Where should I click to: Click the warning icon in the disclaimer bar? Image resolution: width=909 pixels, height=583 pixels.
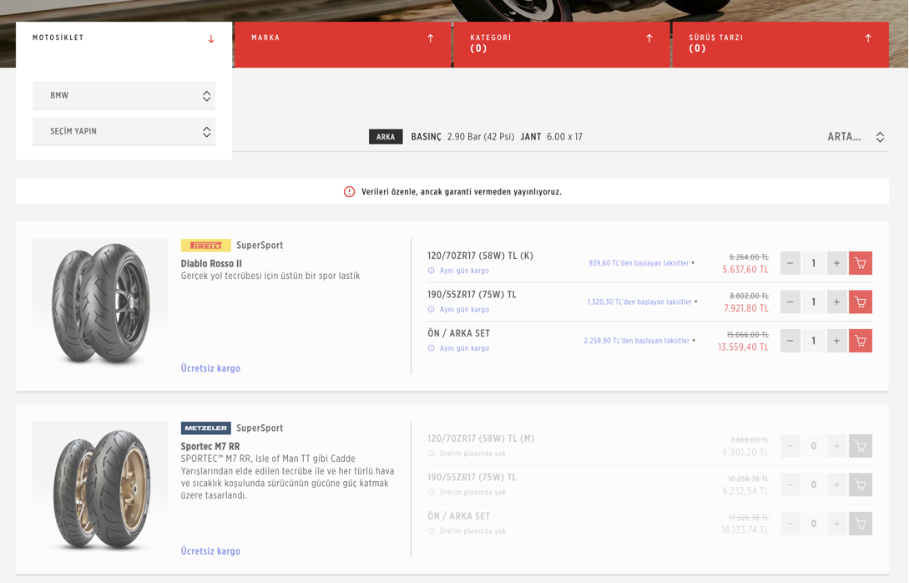tap(349, 191)
